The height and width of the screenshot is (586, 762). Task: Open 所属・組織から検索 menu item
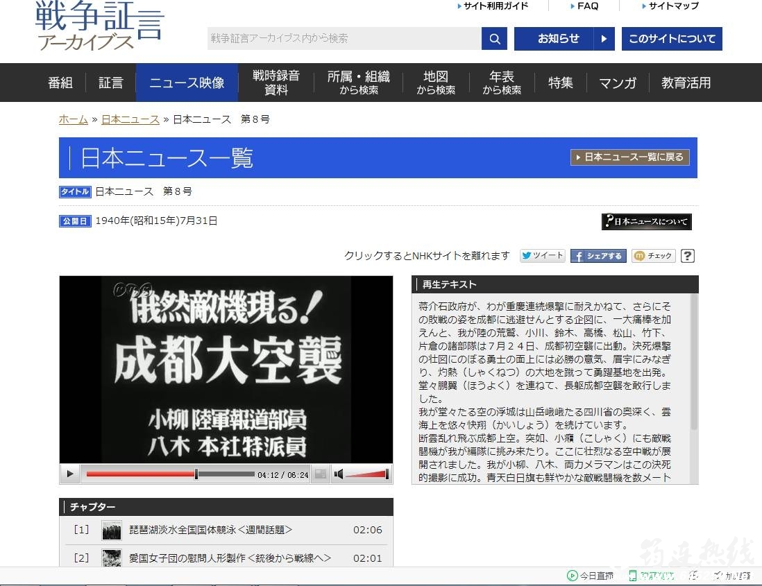pos(359,83)
